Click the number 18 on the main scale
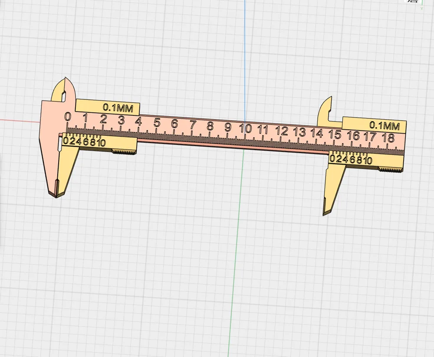Screen dimensions: 434x357 (x=388, y=137)
